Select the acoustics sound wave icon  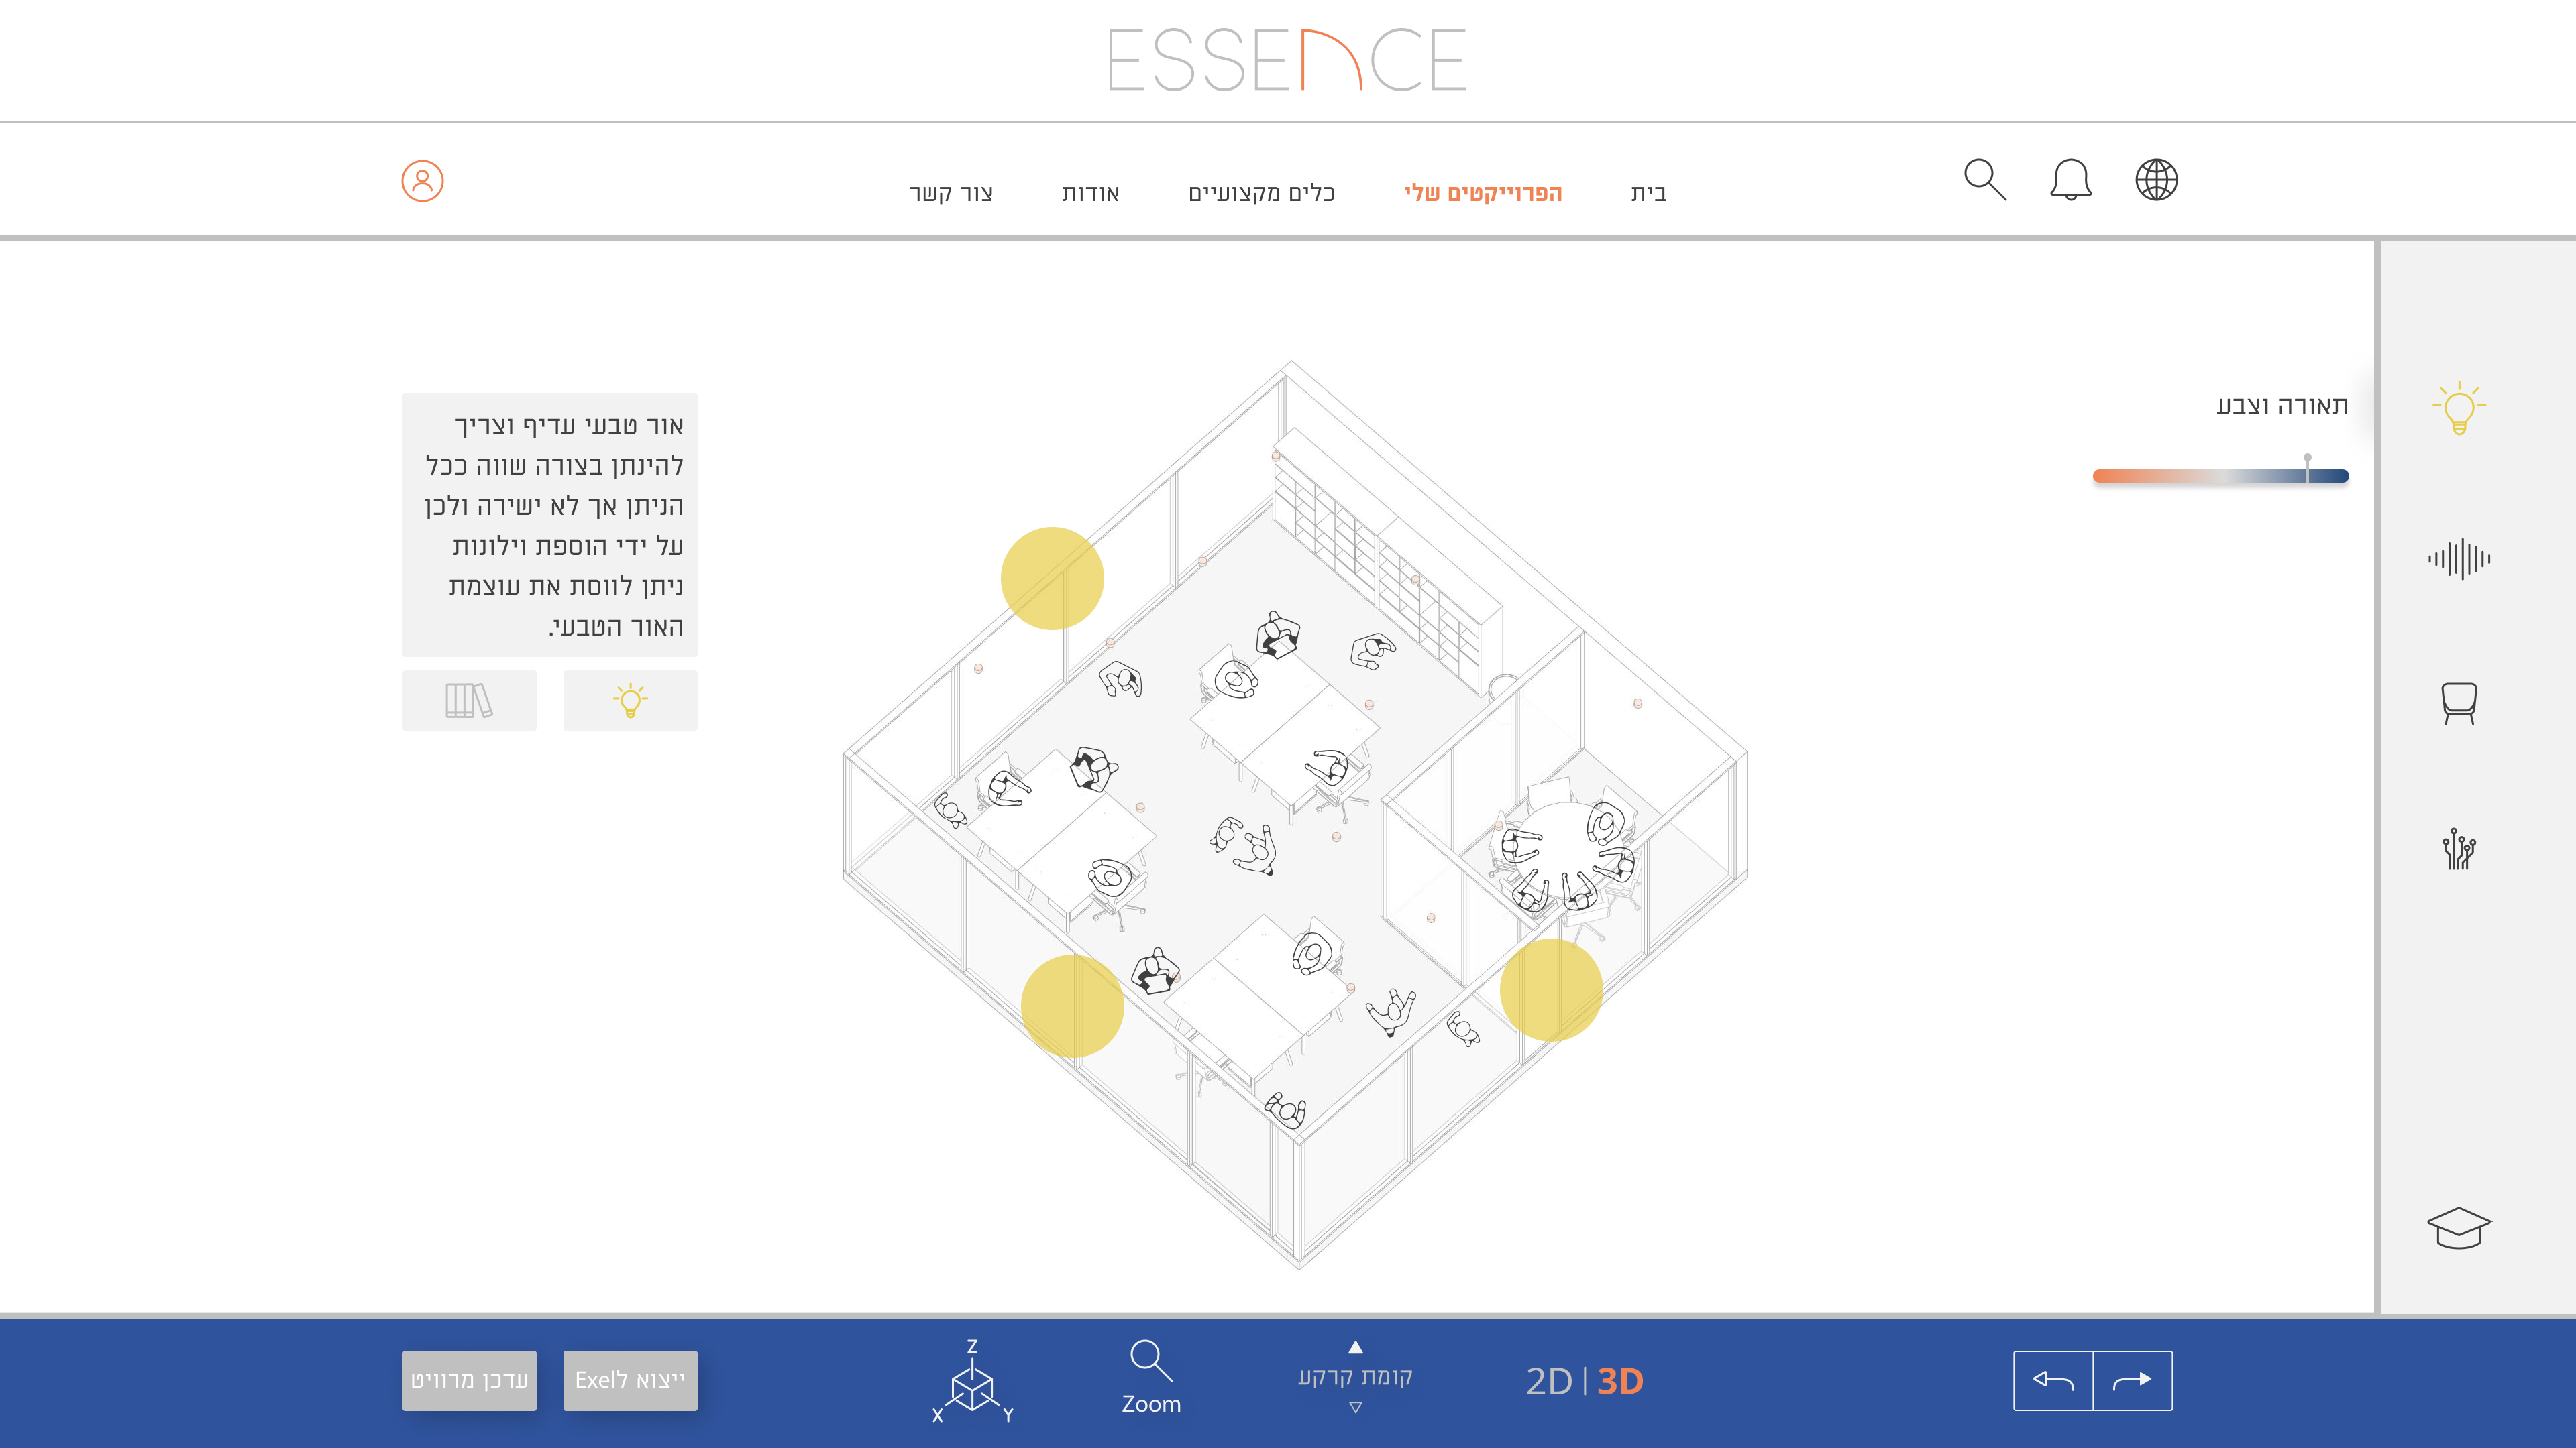(2458, 558)
